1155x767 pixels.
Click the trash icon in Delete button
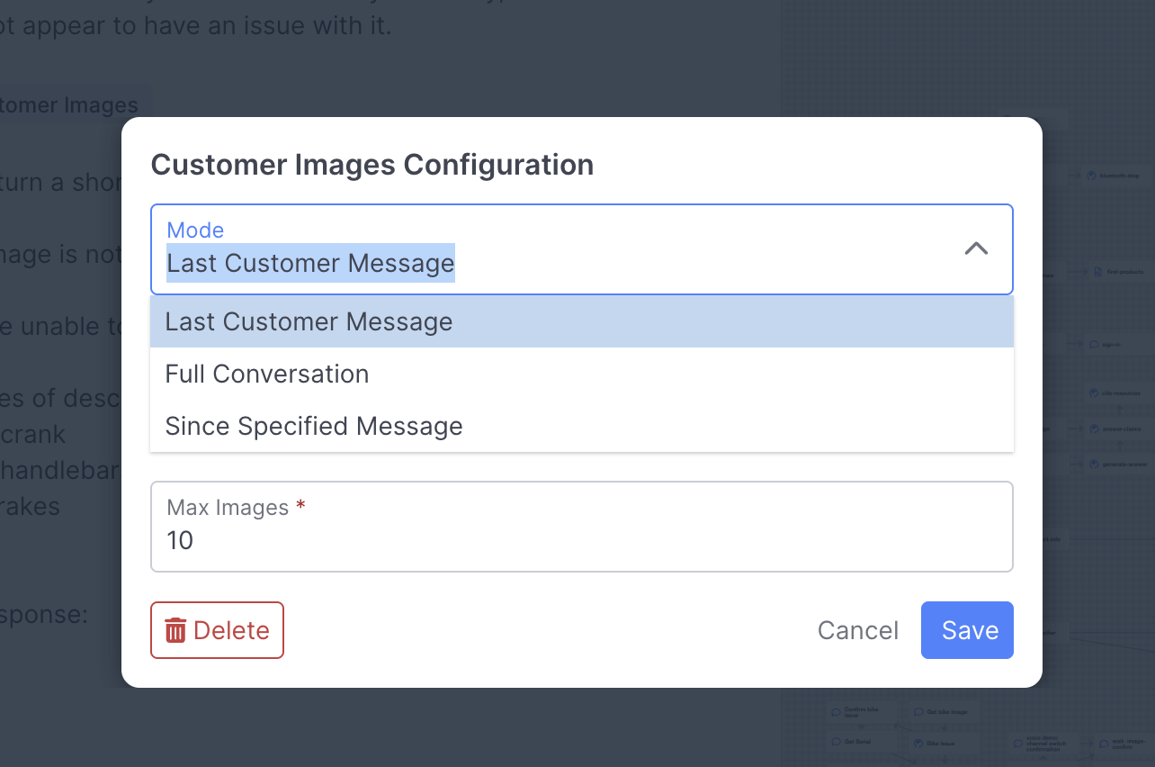pos(175,630)
